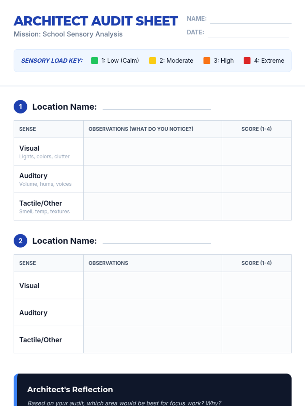Click Auditory score cell in location 2
Screen dimensions: 305x406
tap(256, 313)
